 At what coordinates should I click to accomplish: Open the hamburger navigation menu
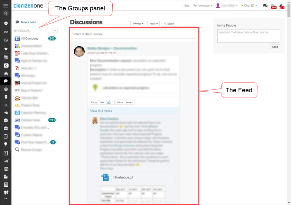point(6,6)
